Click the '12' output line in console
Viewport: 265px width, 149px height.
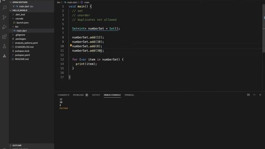pyautogui.click(x=61, y=99)
